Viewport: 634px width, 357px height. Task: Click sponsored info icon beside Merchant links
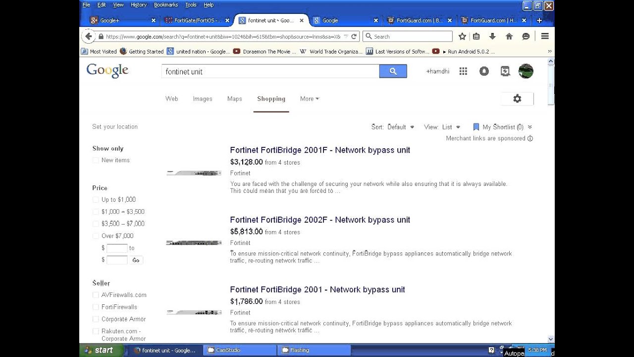pyautogui.click(x=530, y=138)
